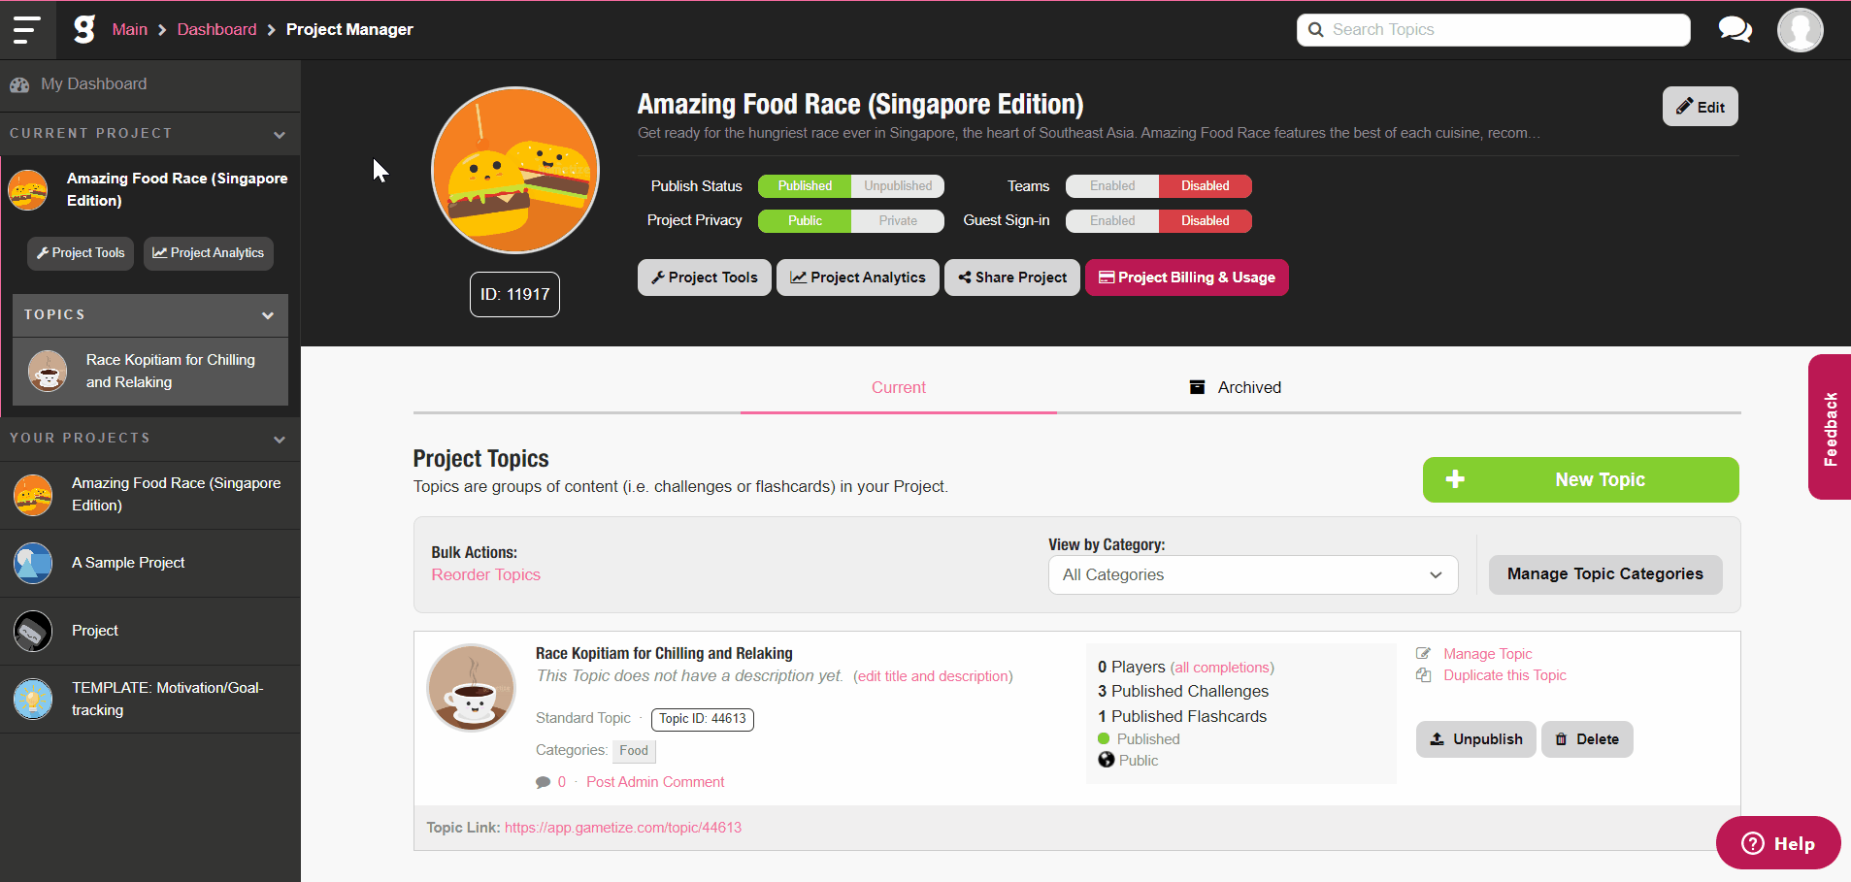Unpublish the Race Kopitiam topic

pyautogui.click(x=1475, y=739)
